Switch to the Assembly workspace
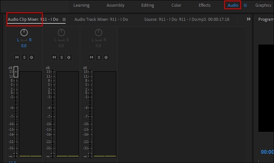Viewport: 274px width, 163px height. [115, 5]
